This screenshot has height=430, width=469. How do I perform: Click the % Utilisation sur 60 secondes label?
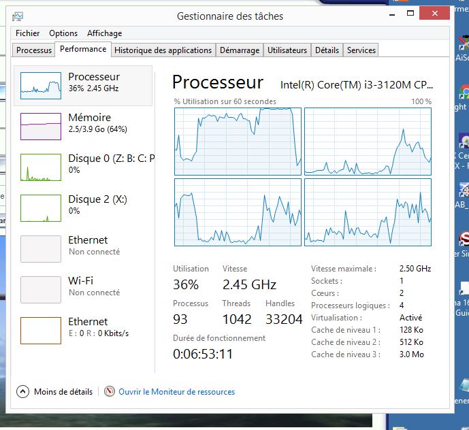(x=225, y=101)
